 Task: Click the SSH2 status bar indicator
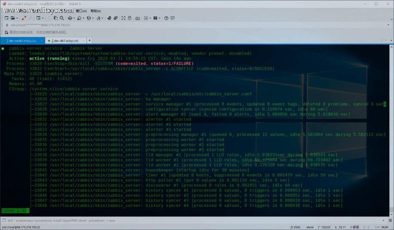coord(295,227)
